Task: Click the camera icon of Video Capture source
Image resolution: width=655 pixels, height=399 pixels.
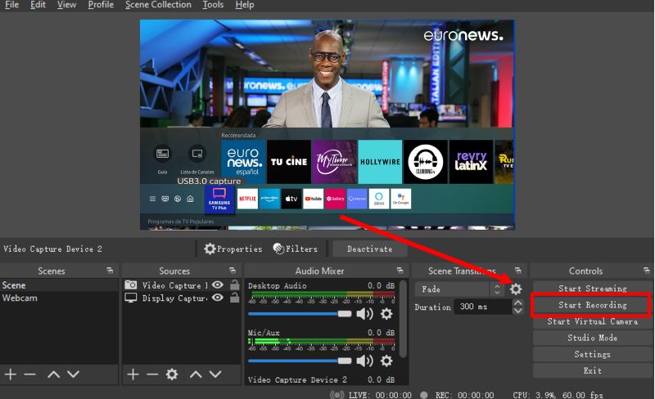Action: click(x=131, y=285)
